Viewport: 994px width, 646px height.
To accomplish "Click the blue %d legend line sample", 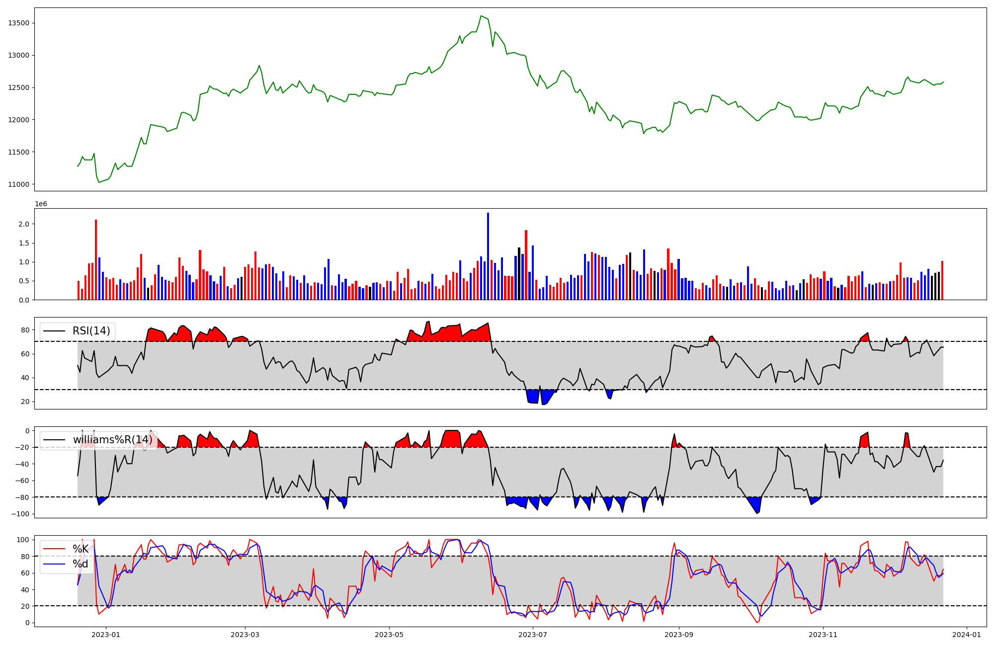I will pyautogui.click(x=54, y=564).
